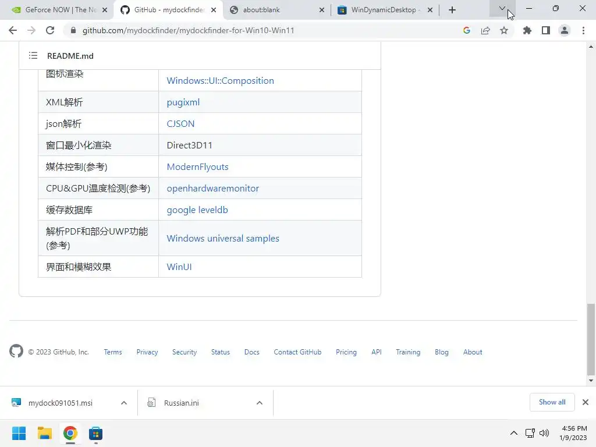This screenshot has height=447, width=596.
Task: Click Show all downloads button
Action: (552, 402)
